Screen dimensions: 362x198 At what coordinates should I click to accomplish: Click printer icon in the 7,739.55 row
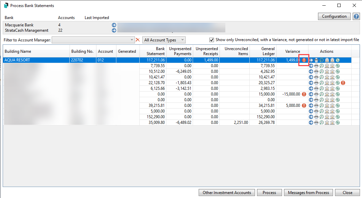pos(316,66)
